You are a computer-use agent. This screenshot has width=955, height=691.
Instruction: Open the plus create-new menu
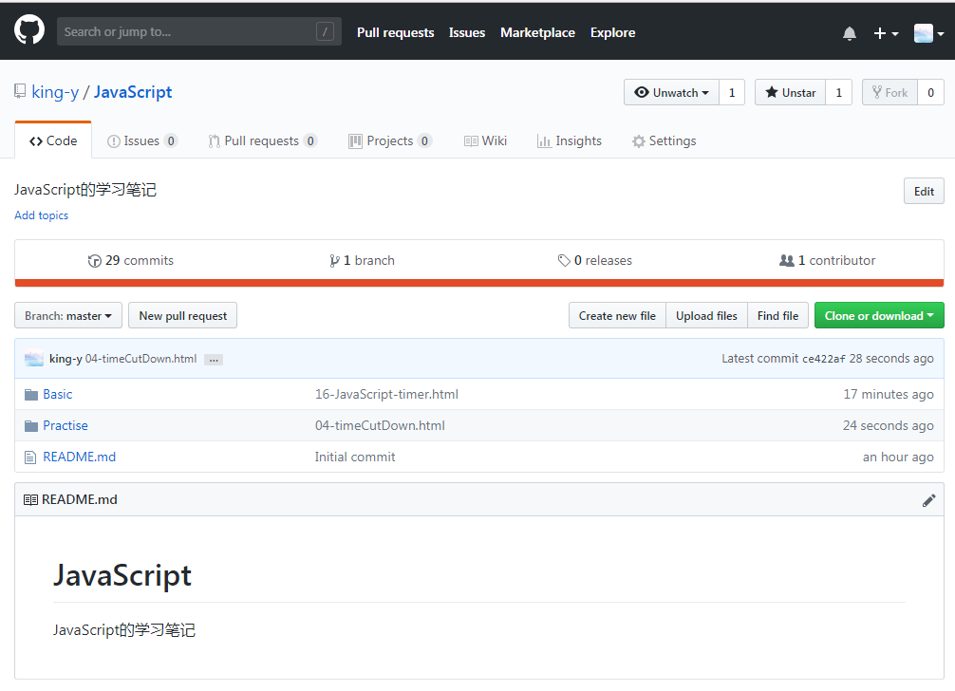coord(886,33)
